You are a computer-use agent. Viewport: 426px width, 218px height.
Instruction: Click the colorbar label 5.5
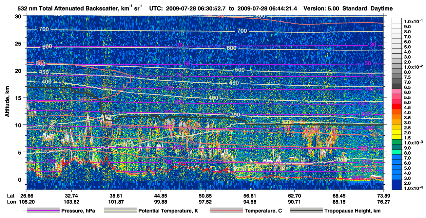point(408,97)
